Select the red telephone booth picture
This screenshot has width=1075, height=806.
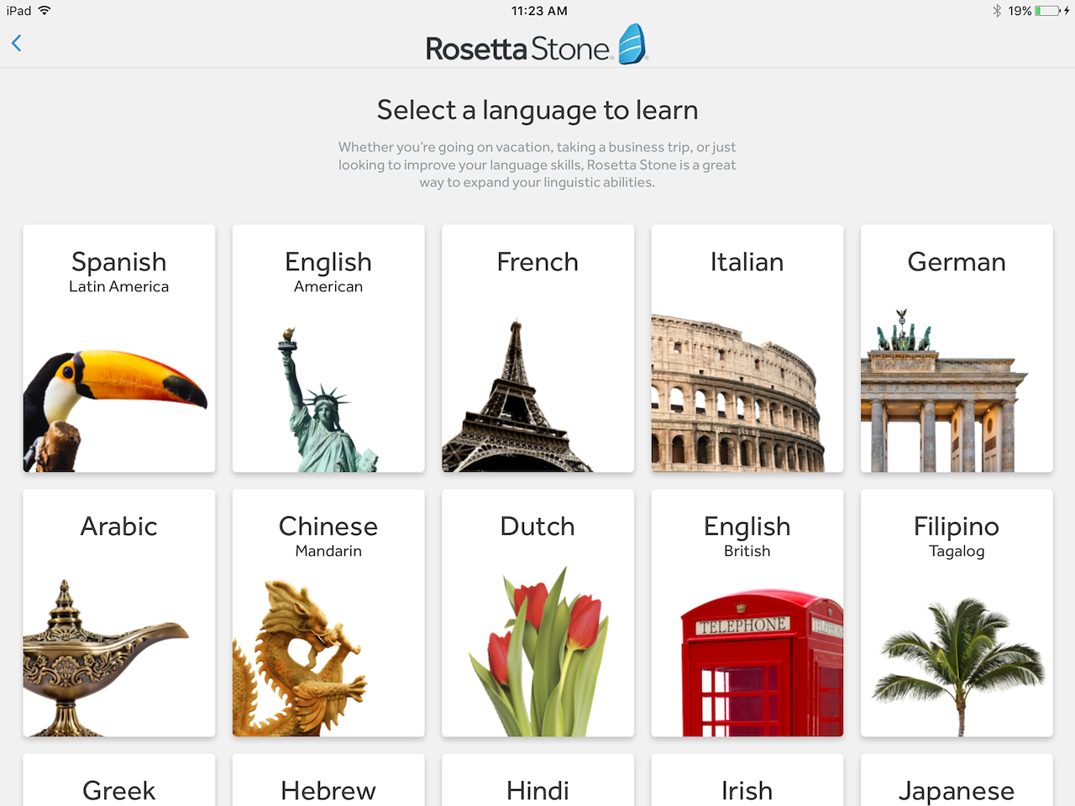pyautogui.click(x=760, y=663)
